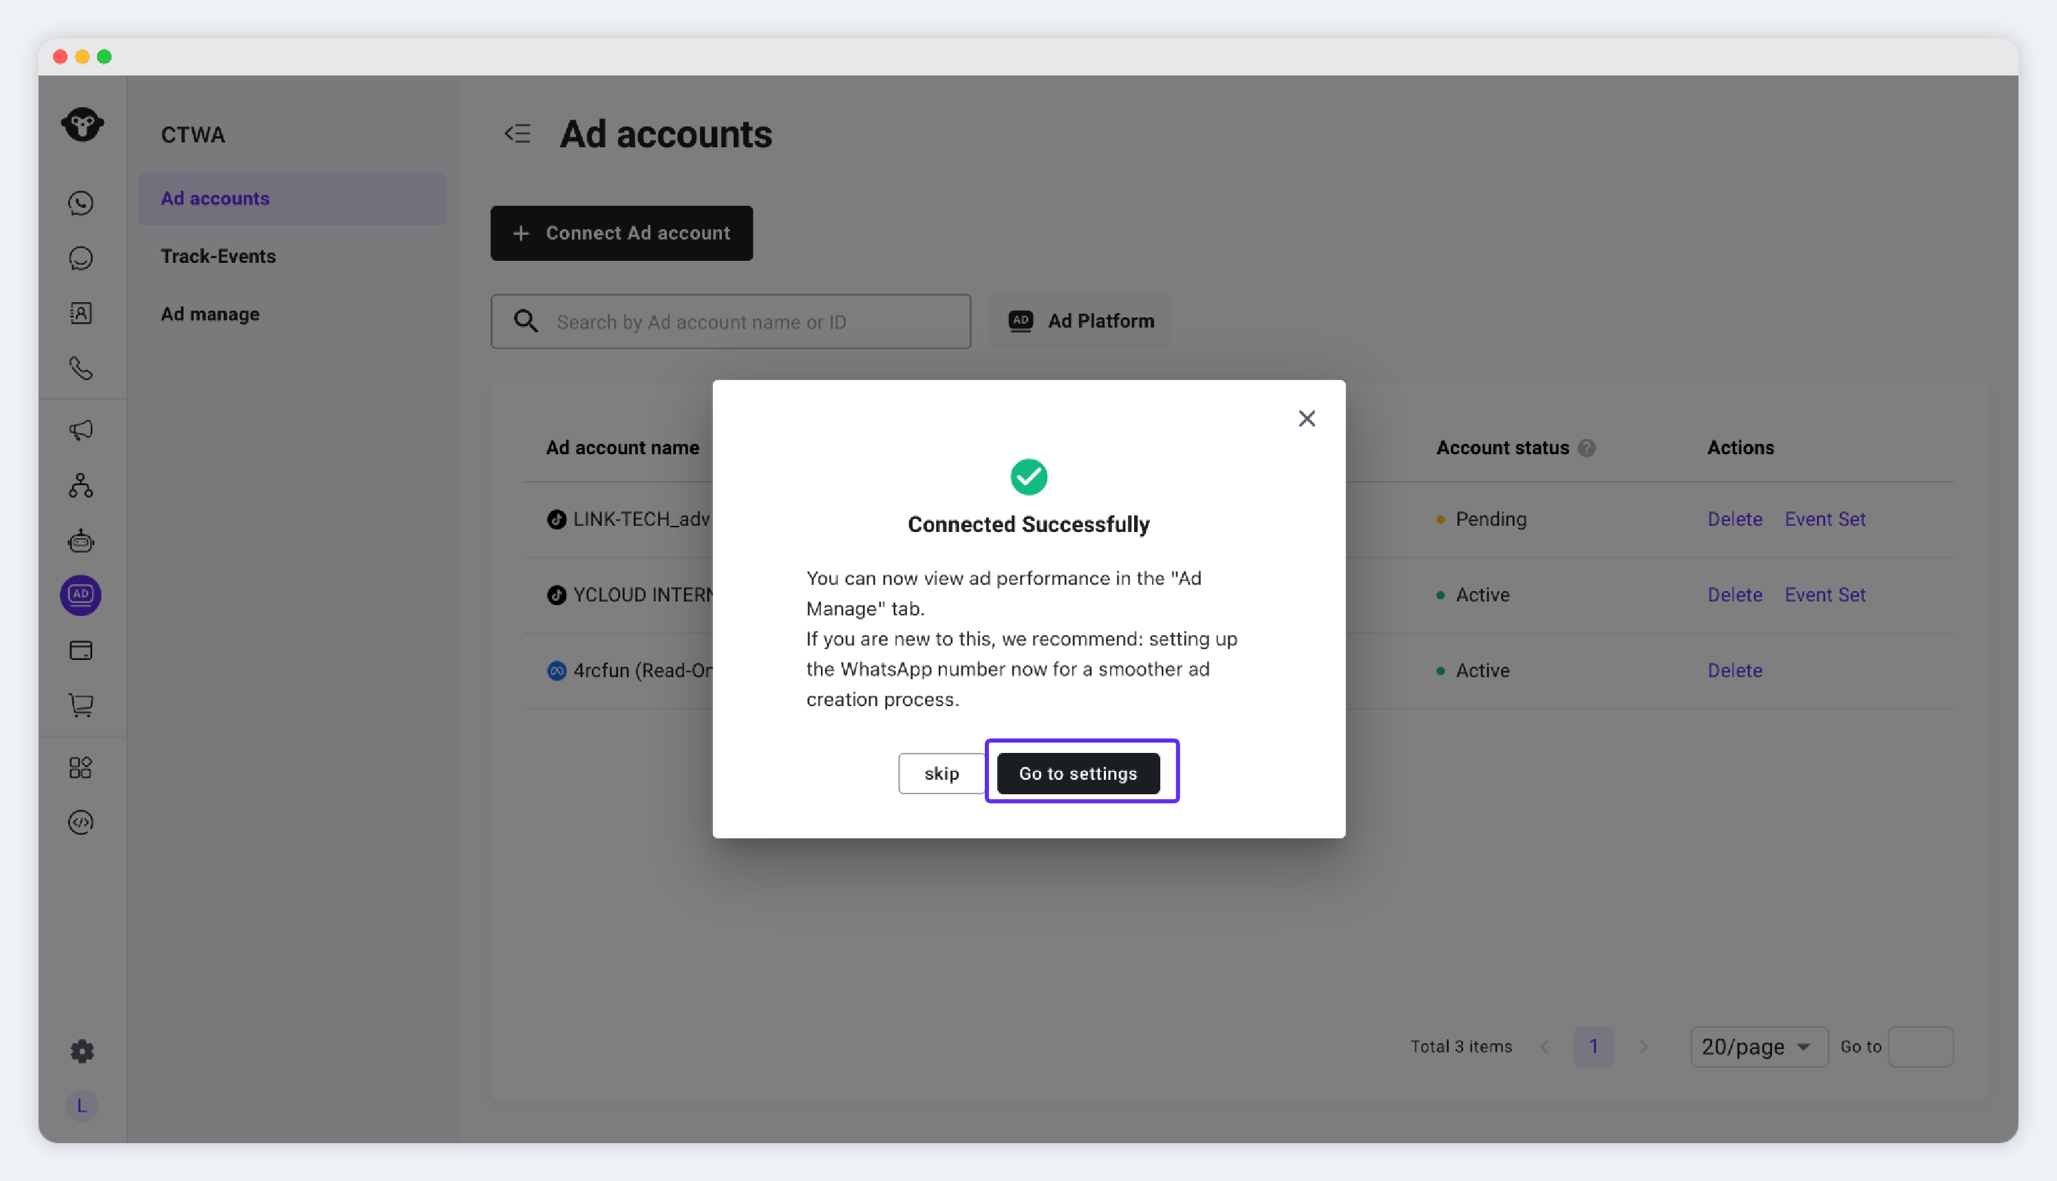Open the WhatsApp icon in sidebar
The height and width of the screenshot is (1181, 2057).
click(81, 203)
